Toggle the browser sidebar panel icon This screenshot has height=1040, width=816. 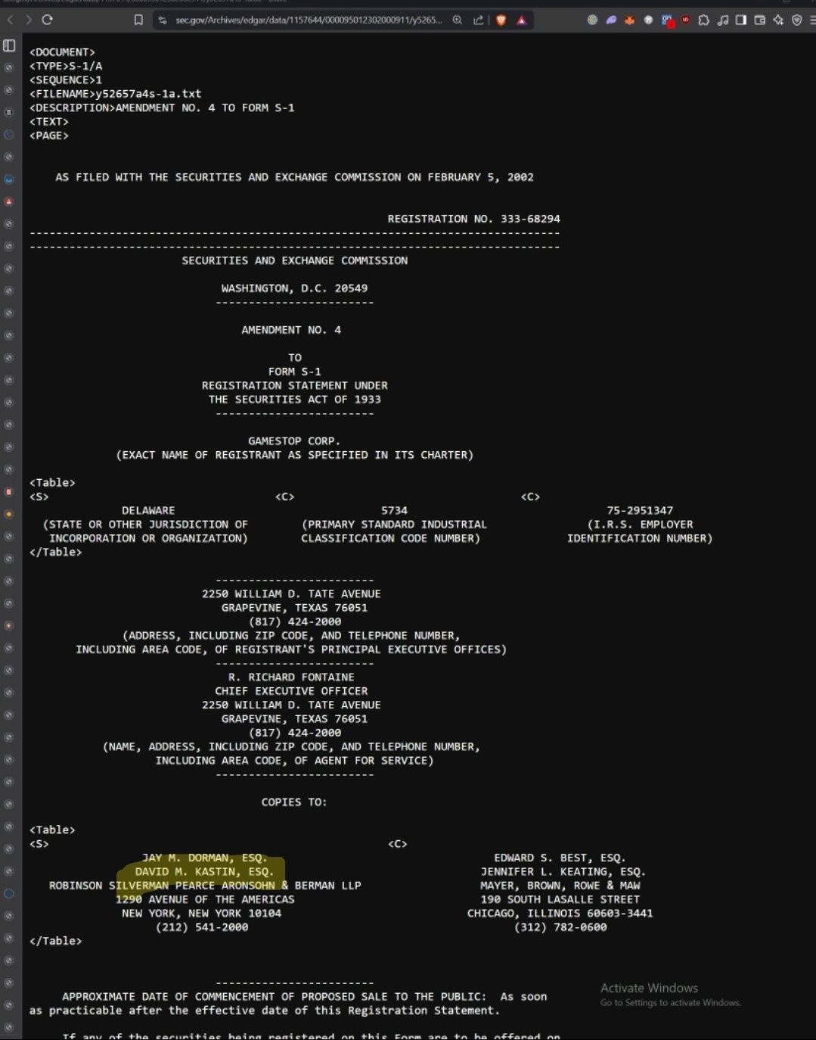[741, 20]
